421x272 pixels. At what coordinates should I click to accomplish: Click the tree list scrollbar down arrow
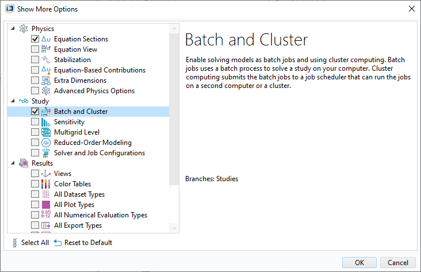[174, 228]
